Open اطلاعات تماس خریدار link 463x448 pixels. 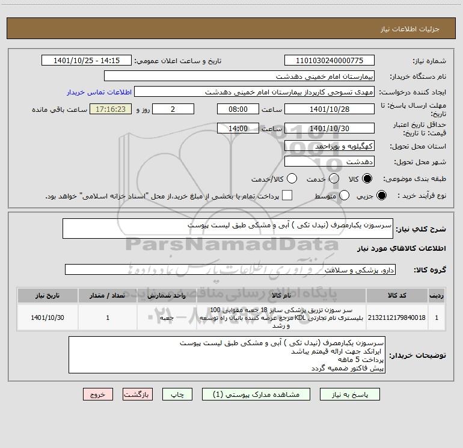[x=99, y=92]
